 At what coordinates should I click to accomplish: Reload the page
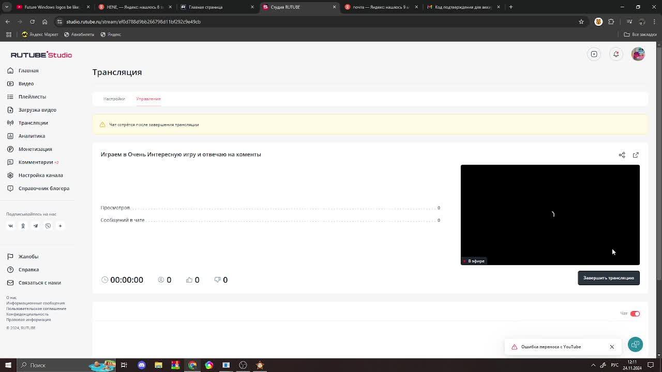(x=32, y=22)
